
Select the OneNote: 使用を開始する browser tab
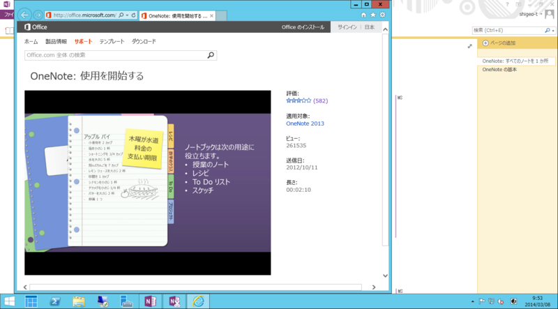coord(177,15)
